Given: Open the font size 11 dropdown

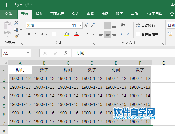Looking at the screenshot, I should (80, 26).
